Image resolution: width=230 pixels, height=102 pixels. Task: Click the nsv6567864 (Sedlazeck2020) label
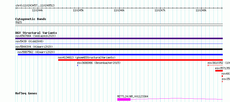(36, 36)
